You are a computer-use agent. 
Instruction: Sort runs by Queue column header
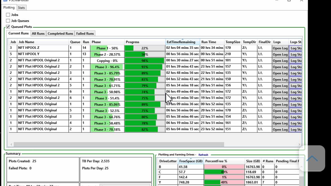[x=75, y=42]
